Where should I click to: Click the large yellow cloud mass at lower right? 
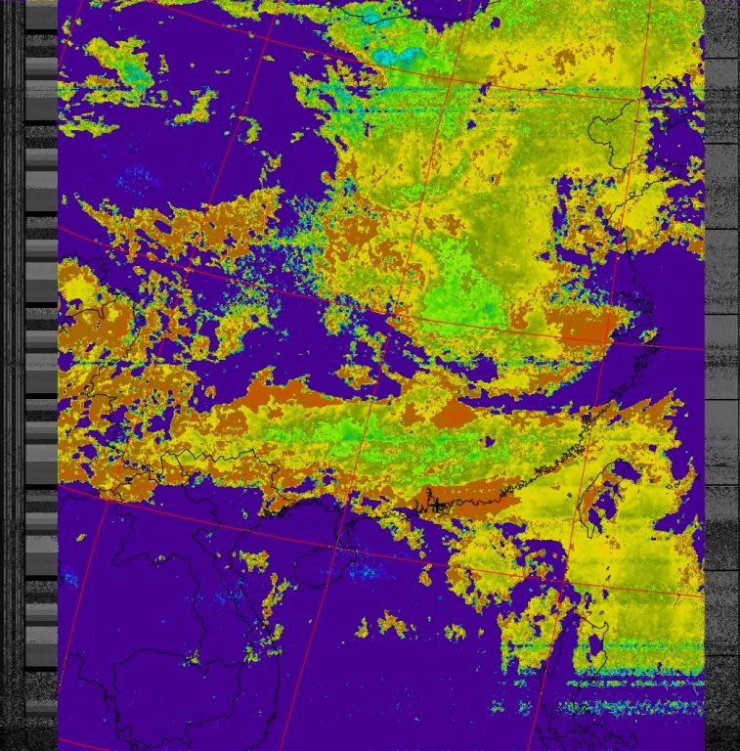[626, 557]
